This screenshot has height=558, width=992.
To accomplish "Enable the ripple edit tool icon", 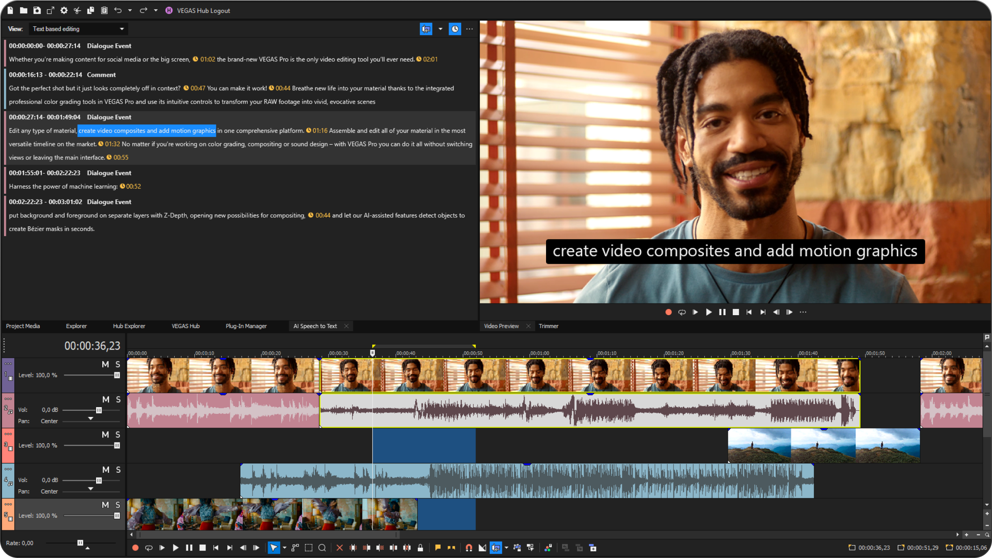I will click(x=495, y=548).
